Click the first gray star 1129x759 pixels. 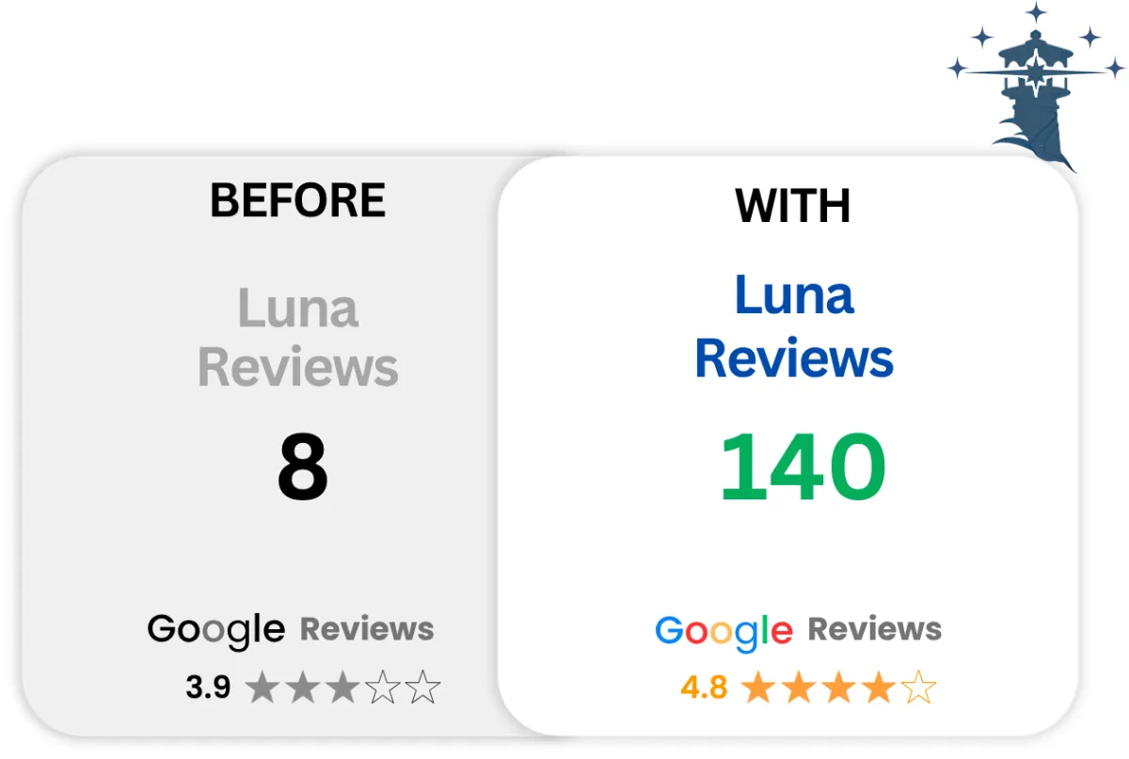pyautogui.click(x=262, y=688)
